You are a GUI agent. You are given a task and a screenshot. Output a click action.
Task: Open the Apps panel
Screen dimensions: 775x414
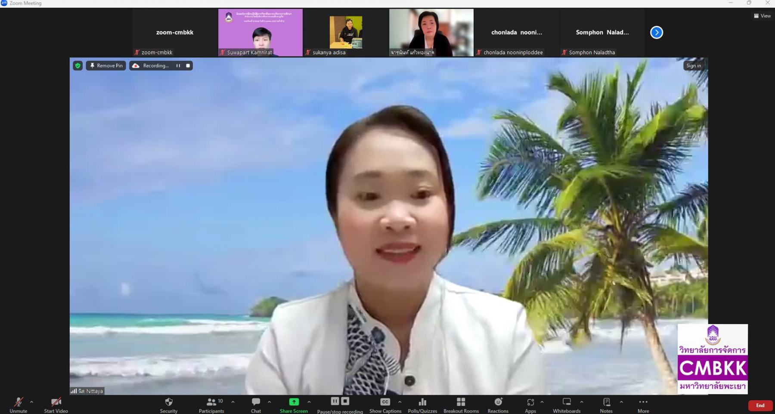tap(530, 405)
